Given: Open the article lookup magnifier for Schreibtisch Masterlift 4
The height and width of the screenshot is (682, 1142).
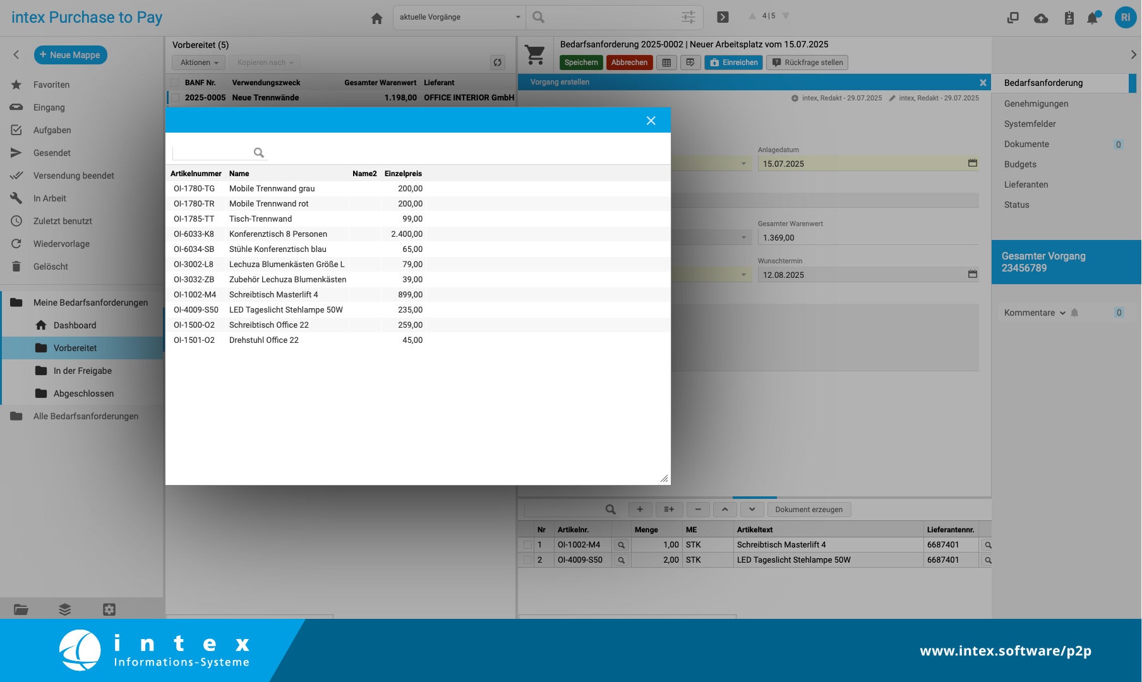Looking at the screenshot, I should [621, 544].
